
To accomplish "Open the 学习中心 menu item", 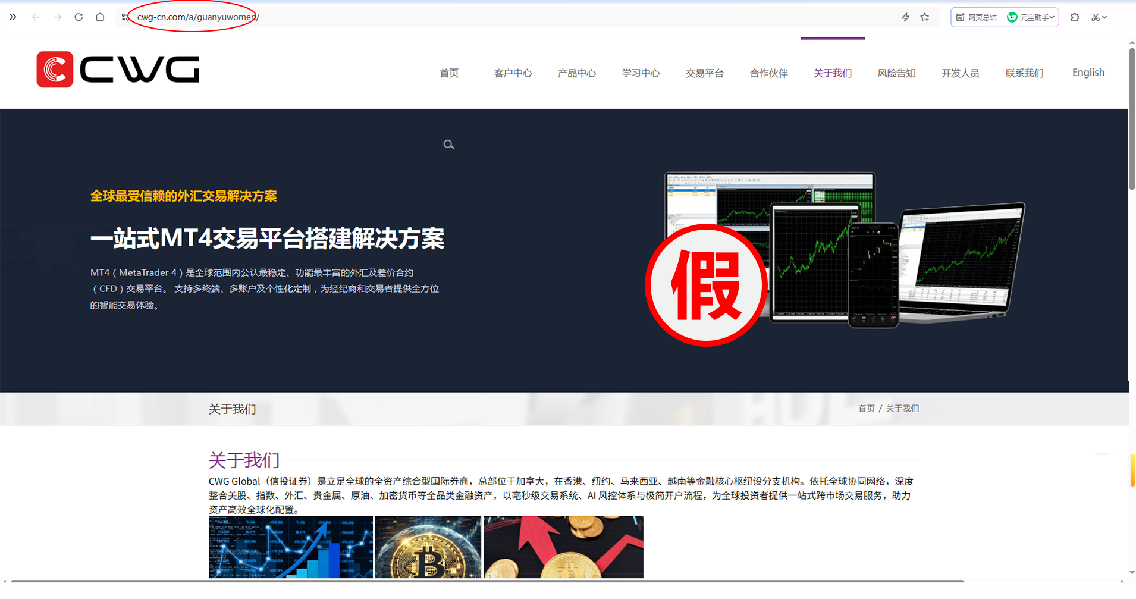I will (641, 73).
